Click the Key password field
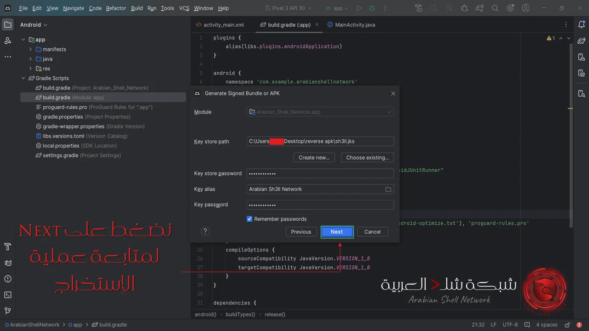Viewport: 589px width, 331px height. 320,205
